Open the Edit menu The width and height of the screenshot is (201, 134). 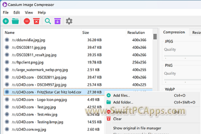pyautogui.click(x=17, y=13)
